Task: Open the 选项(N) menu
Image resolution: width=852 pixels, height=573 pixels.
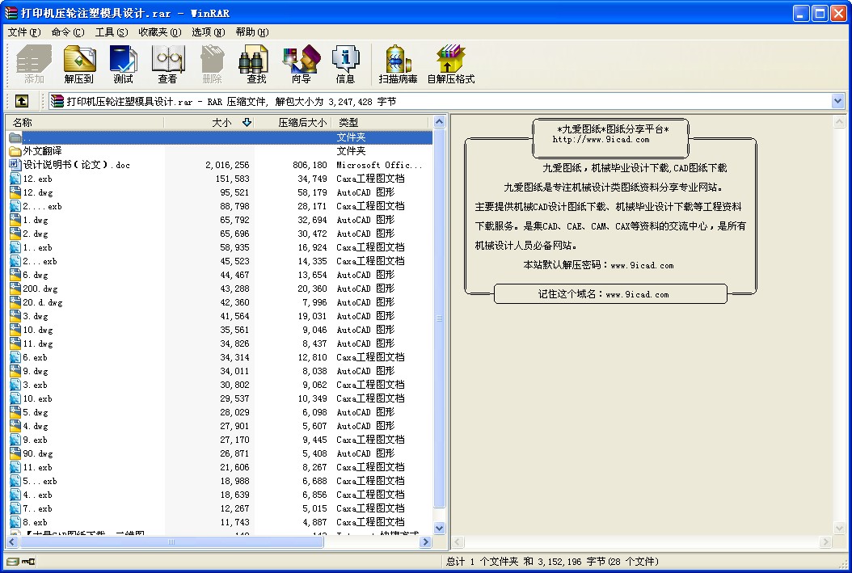Action: click(208, 32)
